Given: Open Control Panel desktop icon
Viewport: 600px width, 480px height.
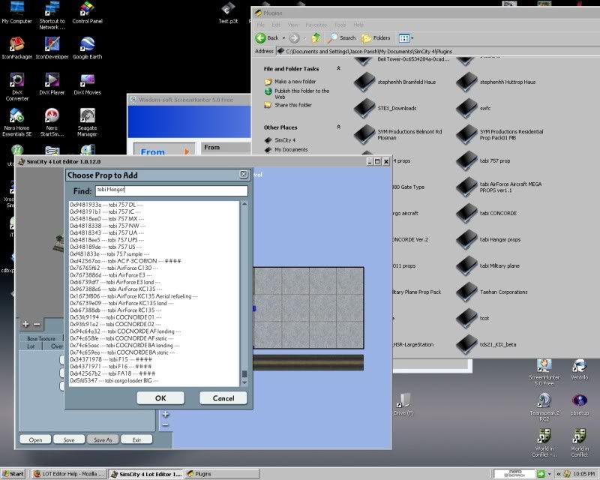Looking at the screenshot, I should 87,13.
